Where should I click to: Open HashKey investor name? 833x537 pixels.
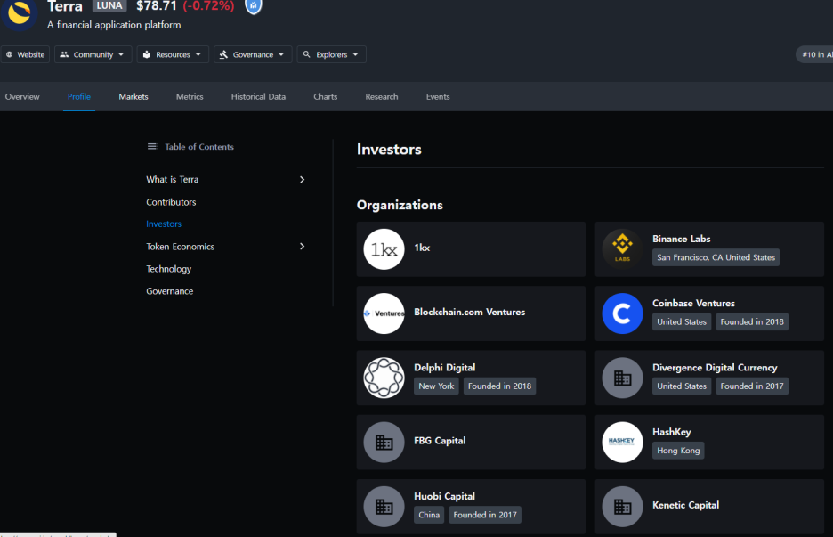pyautogui.click(x=672, y=432)
